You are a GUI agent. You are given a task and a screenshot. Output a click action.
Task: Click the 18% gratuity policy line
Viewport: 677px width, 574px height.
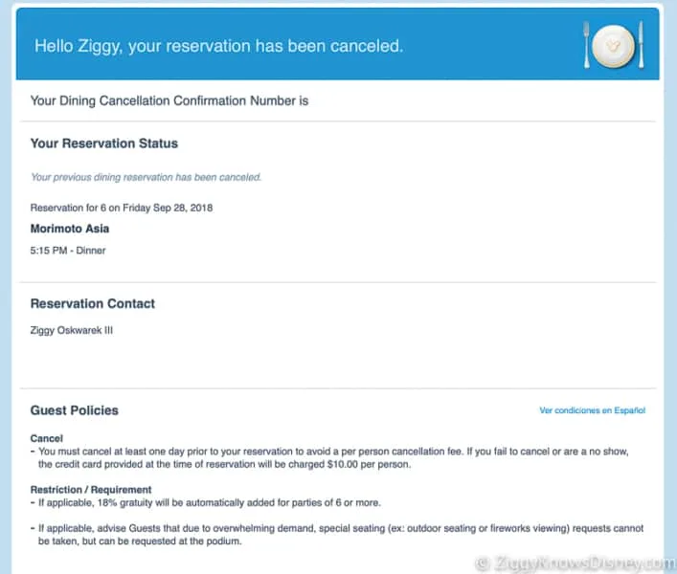click(206, 503)
